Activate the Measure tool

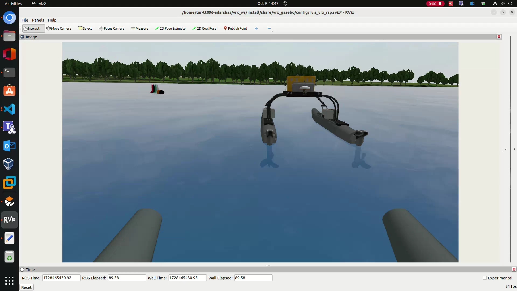click(x=139, y=28)
